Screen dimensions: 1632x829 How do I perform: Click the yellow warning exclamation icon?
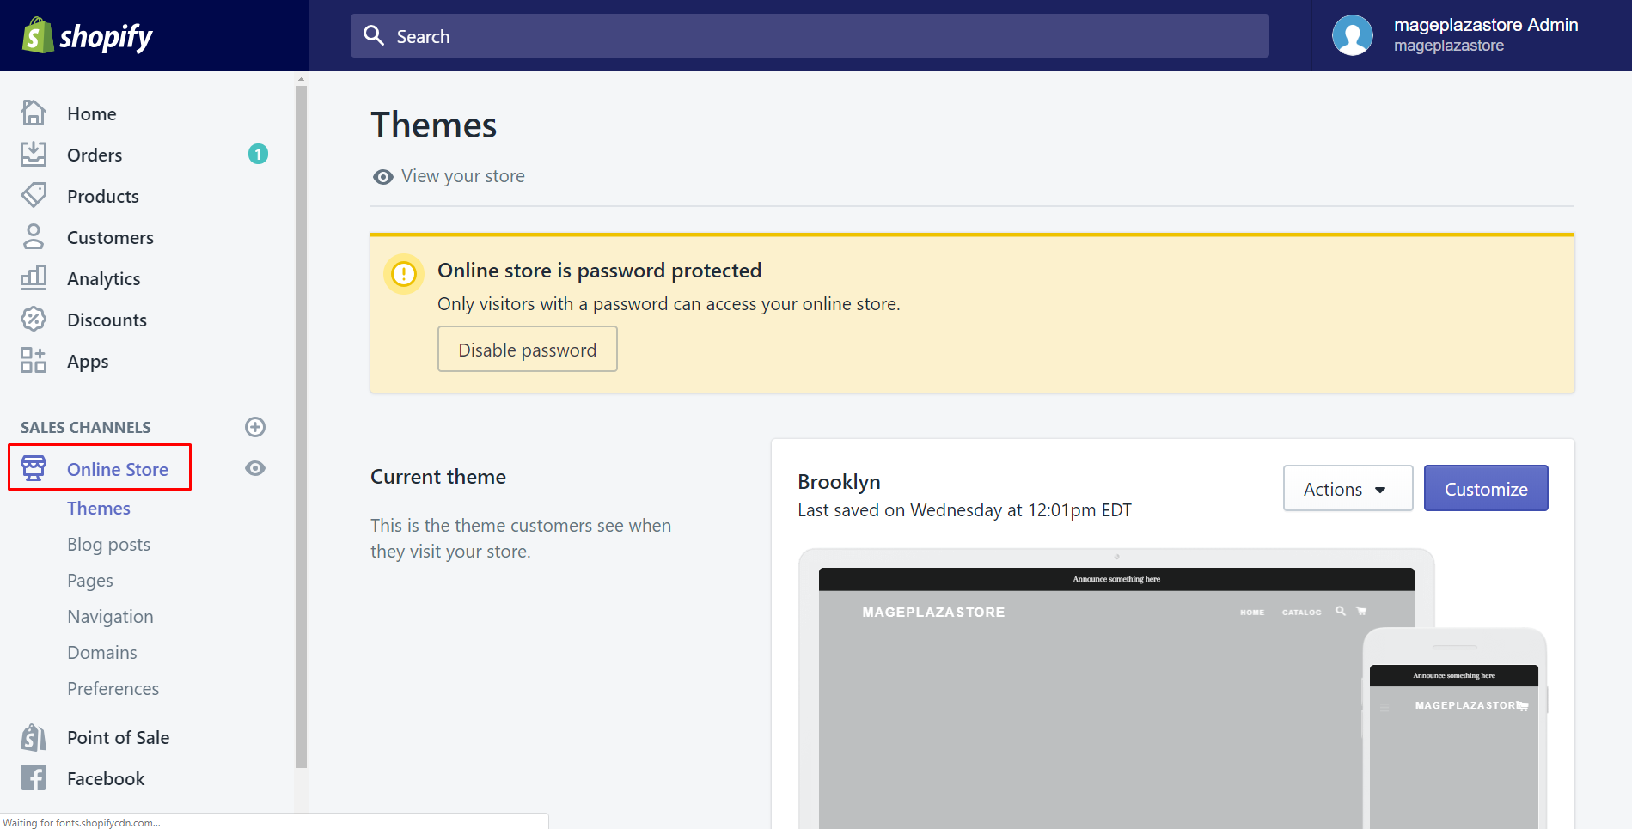(404, 274)
